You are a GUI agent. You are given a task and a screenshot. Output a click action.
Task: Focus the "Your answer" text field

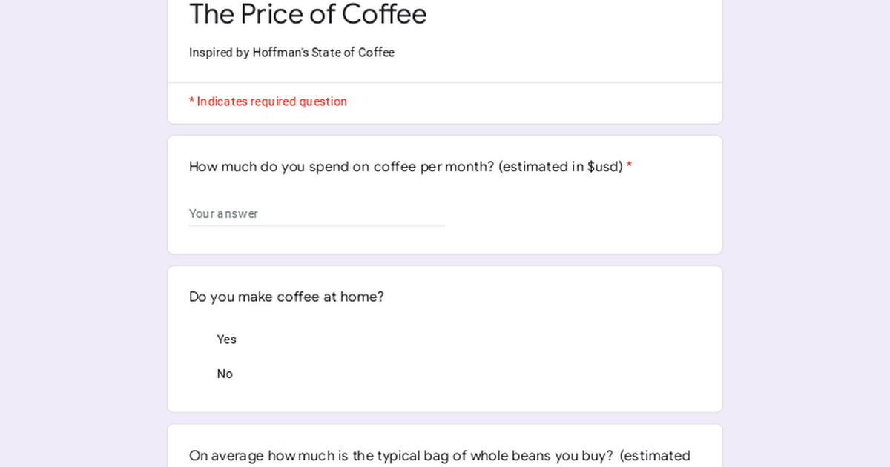[317, 213]
